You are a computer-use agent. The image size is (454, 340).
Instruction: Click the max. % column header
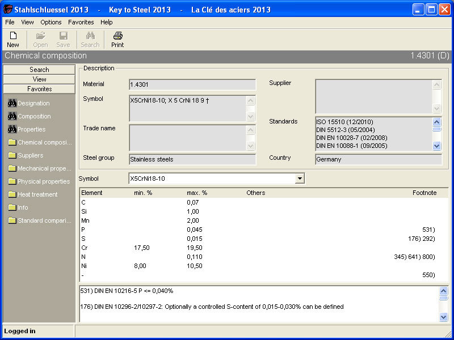197,193
